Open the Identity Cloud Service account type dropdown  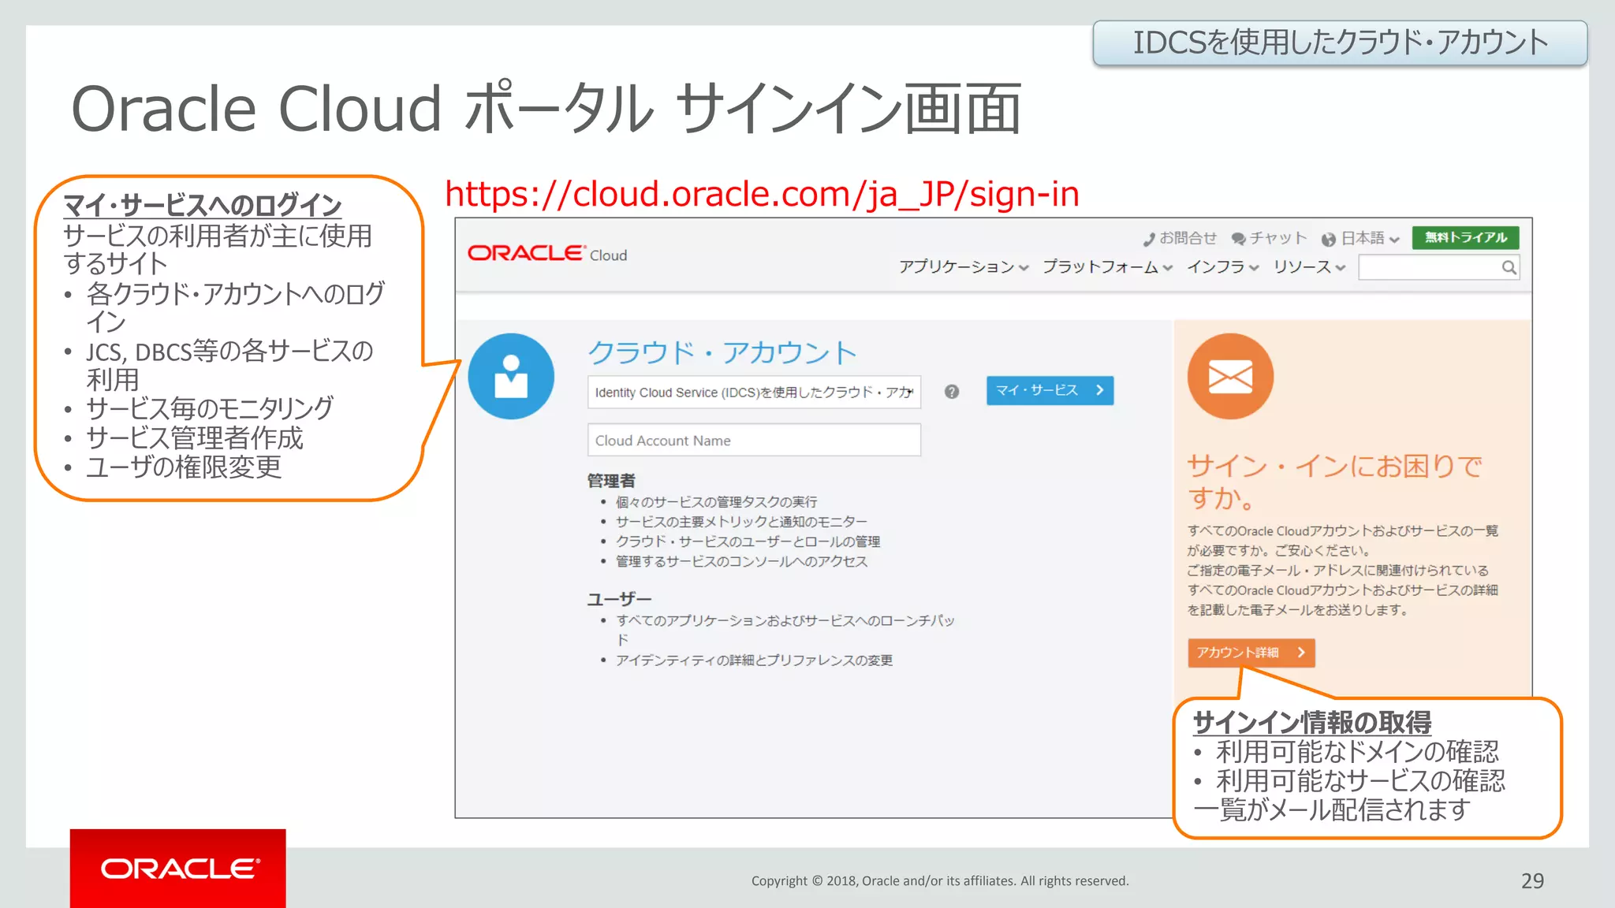point(754,392)
